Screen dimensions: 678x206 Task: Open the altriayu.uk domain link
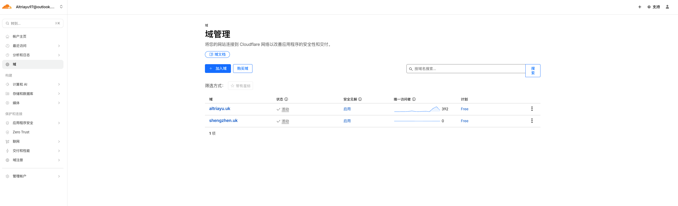coord(220,108)
